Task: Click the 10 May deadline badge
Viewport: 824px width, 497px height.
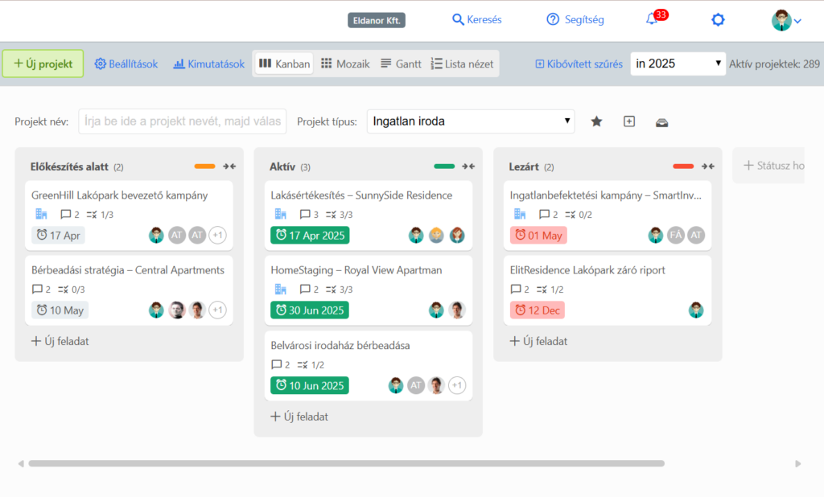Action: coord(60,310)
